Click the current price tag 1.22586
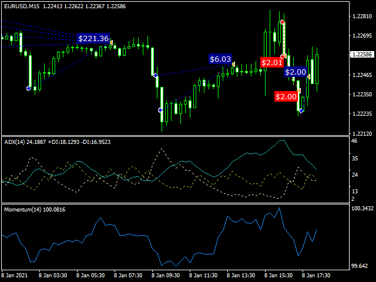This screenshot has width=376, height=282. (x=362, y=55)
